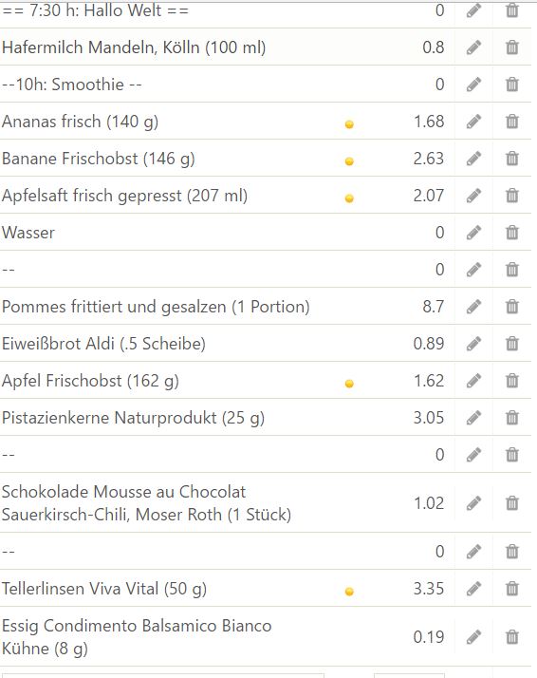
Task: Edit the 7:30 h Hallo Welt header
Action: (x=474, y=10)
